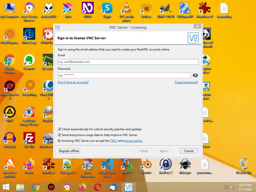Click the Email input field
256x192 pixels.
(128, 62)
